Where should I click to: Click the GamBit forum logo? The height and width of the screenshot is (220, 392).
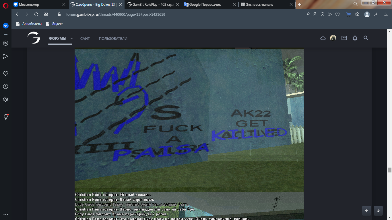tap(34, 38)
